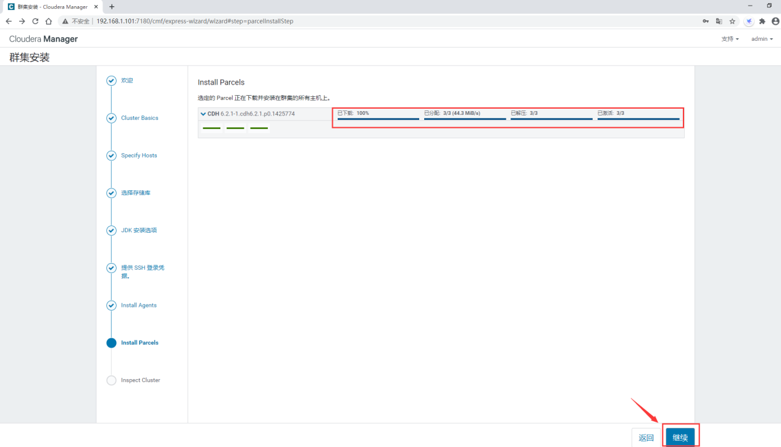781x447 pixels.
Task: Go to the 欢迎 wizard step
Action: (127, 80)
